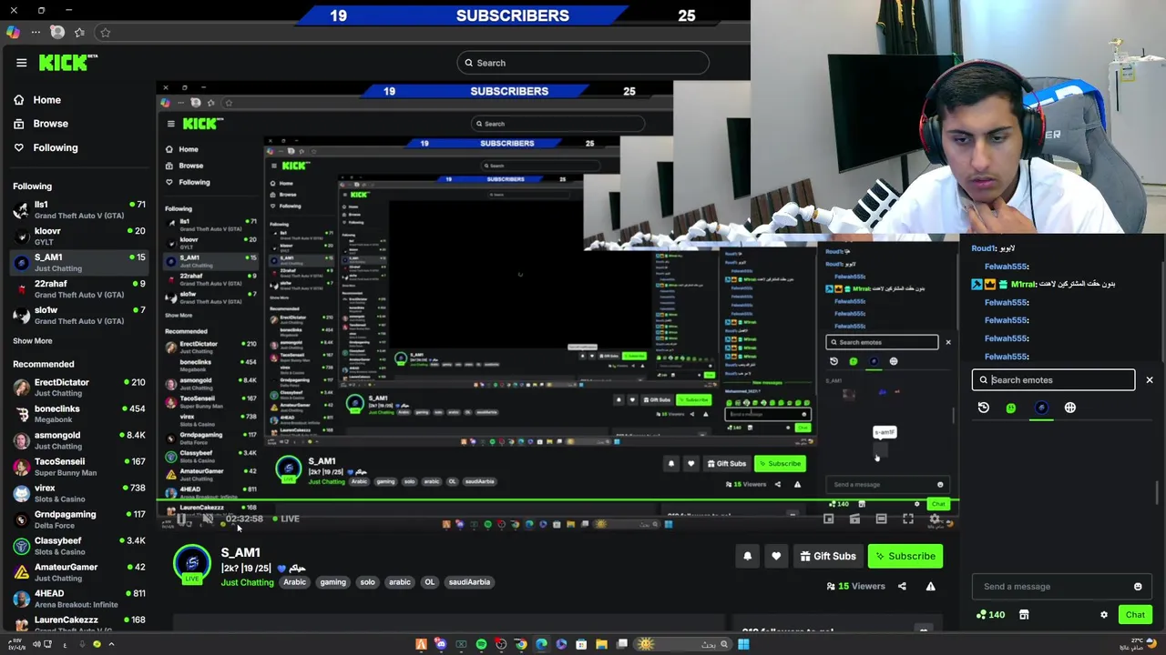Viewport: 1166px width, 655px height.
Task: Open followed channel kloovr
Action: pyautogui.click(x=78, y=237)
